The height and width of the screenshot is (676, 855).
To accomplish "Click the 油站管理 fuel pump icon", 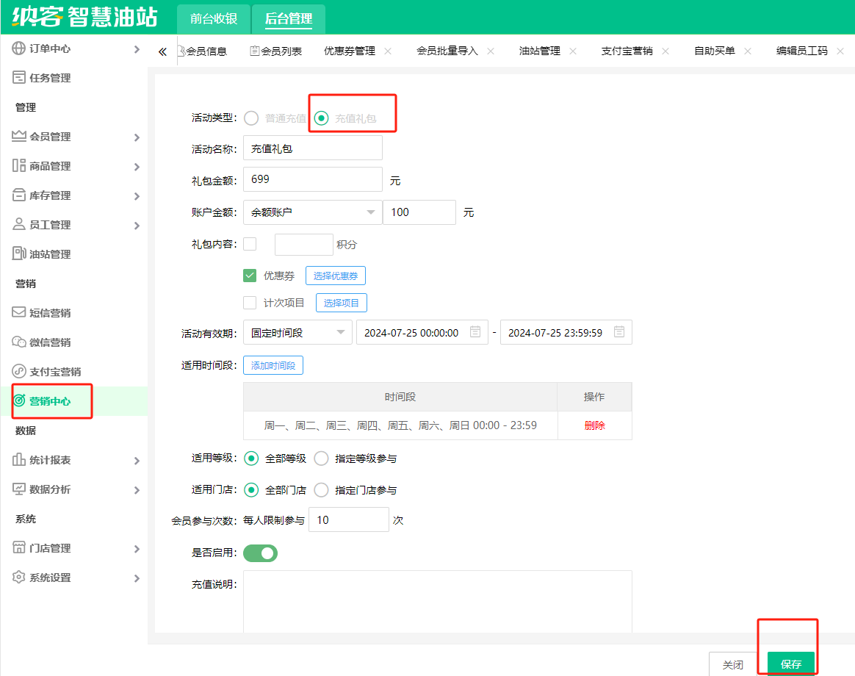I will click(x=19, y=254).
